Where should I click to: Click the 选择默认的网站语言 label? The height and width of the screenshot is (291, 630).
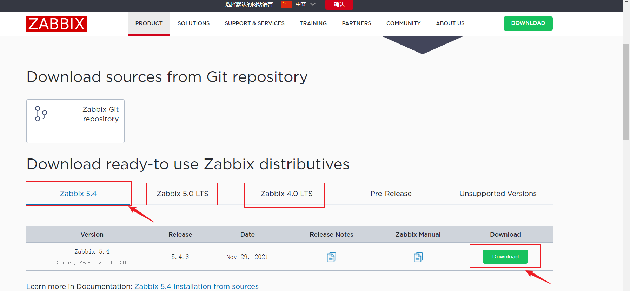[249, 4]
